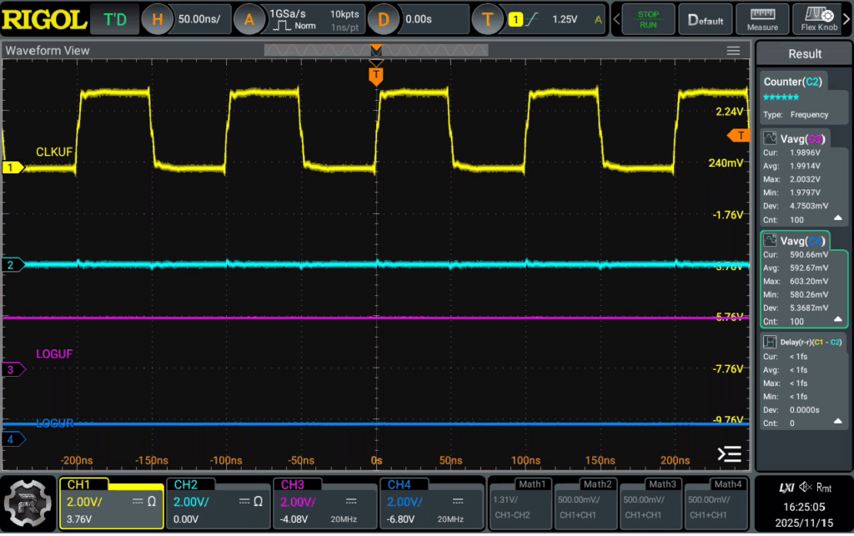
Task: Click the date 2025/11/15
Action: click(804, 523)
